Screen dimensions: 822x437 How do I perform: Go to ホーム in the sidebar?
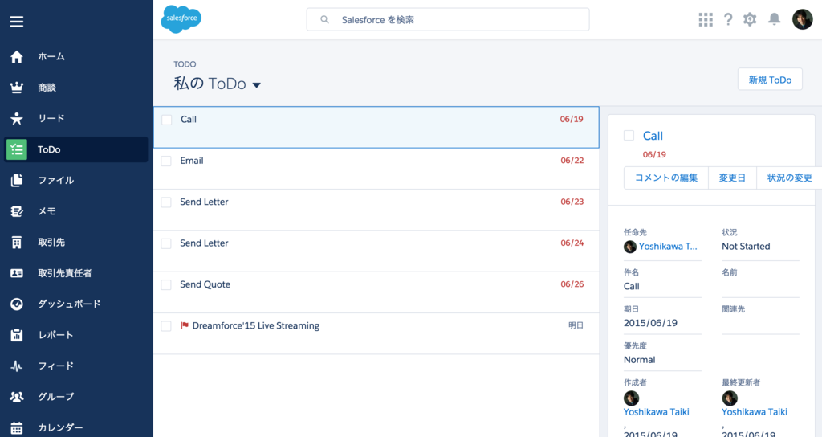[x=51, y=57]
